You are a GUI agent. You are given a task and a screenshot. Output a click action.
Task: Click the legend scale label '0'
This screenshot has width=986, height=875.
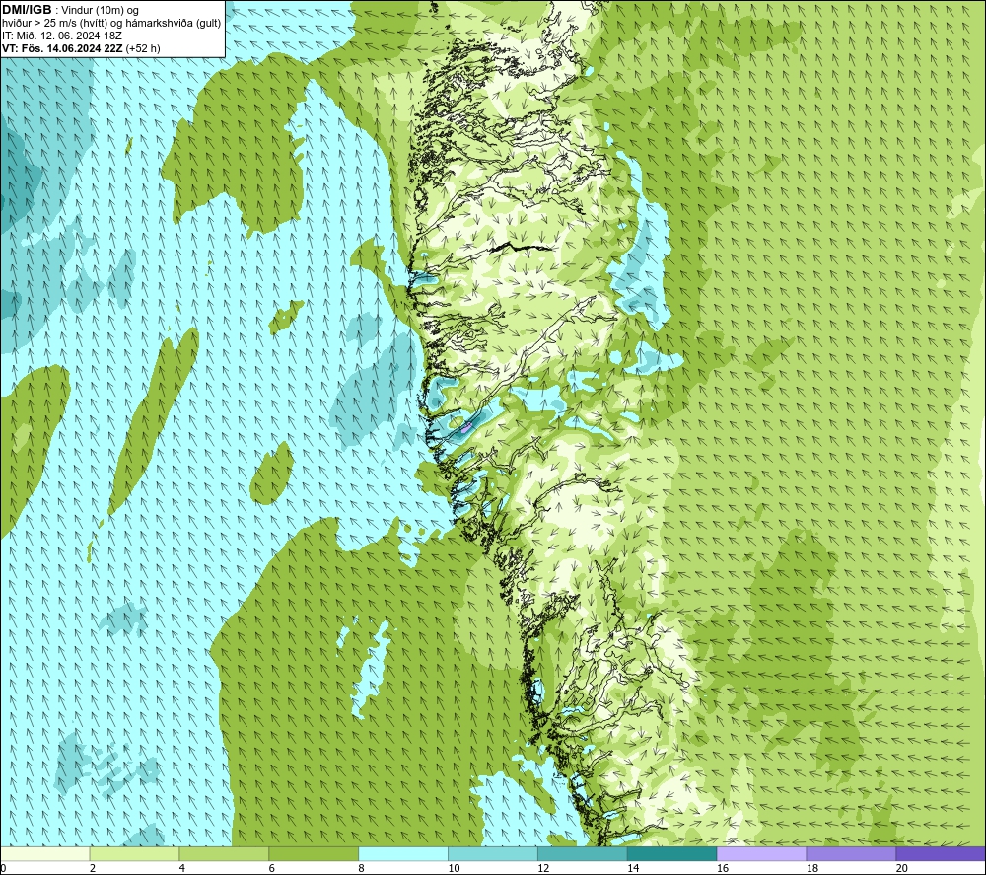tap(3, 868)
